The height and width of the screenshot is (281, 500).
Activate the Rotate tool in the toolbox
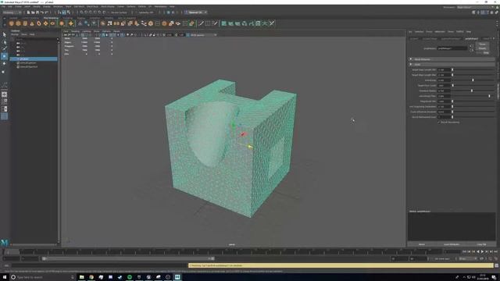click(5, 64)
